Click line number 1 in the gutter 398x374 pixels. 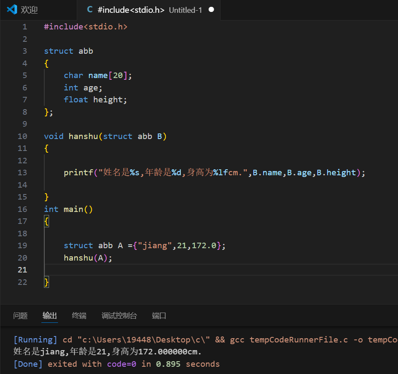point(25,26)
